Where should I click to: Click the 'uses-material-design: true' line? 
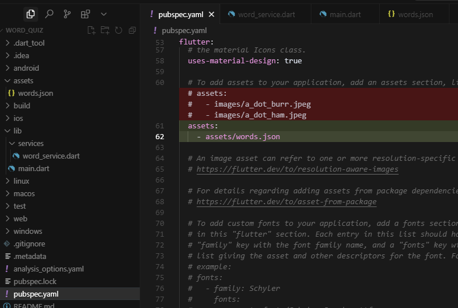coord(245,61)
